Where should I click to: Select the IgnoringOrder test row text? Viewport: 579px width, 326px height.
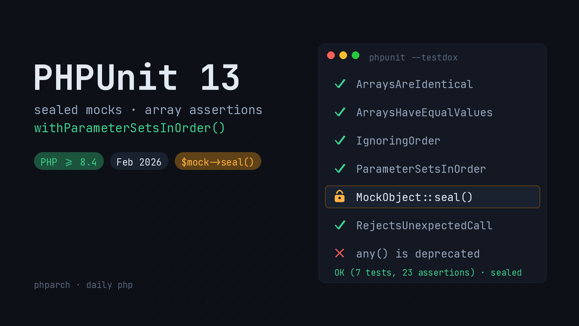pos(398,141)
